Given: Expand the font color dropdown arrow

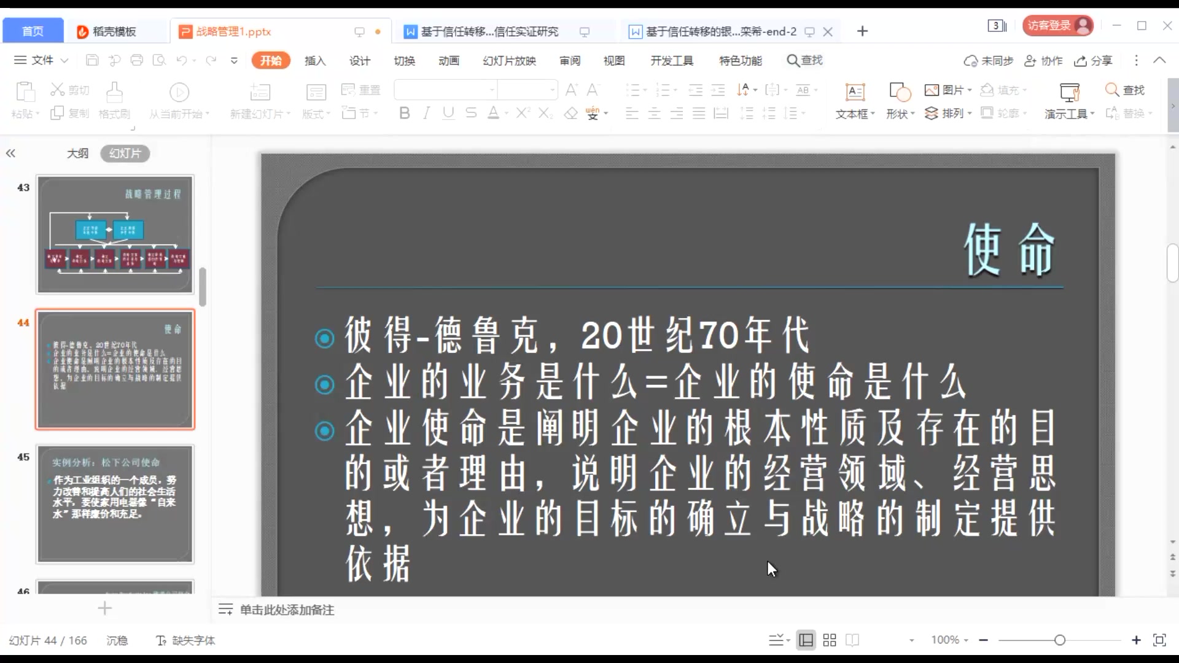Looking at the screenshot, I should tap(507, 114).
